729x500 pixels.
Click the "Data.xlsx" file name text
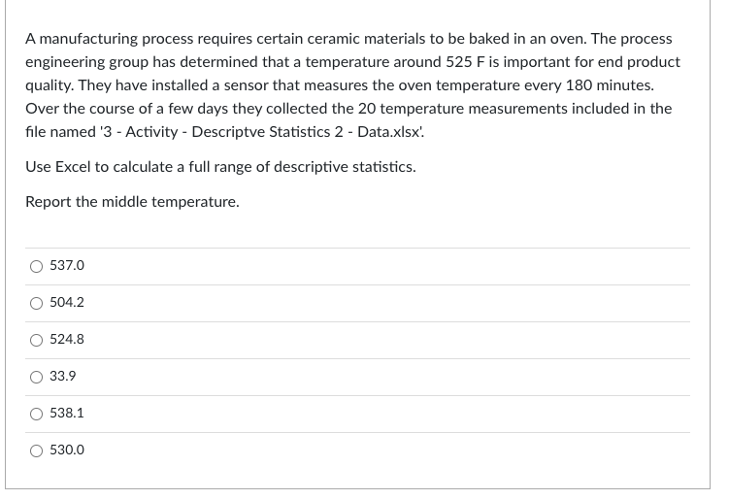point(390,132)
